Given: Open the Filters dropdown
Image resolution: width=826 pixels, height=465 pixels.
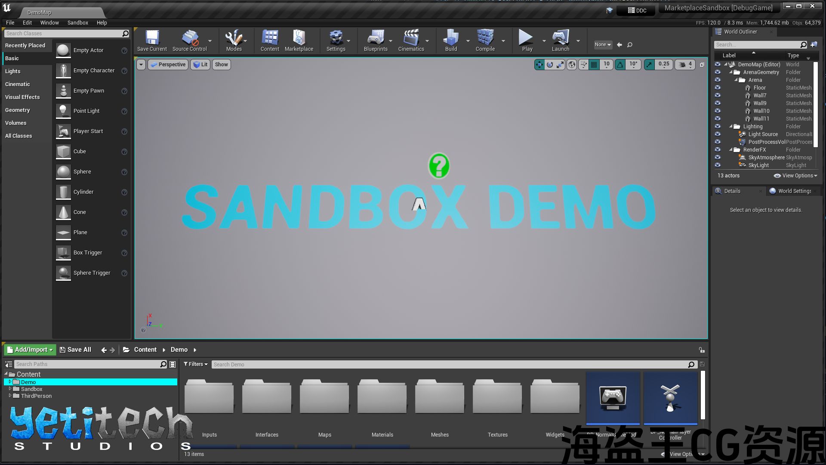Looking at the screenshot, I should click(196, 364).
